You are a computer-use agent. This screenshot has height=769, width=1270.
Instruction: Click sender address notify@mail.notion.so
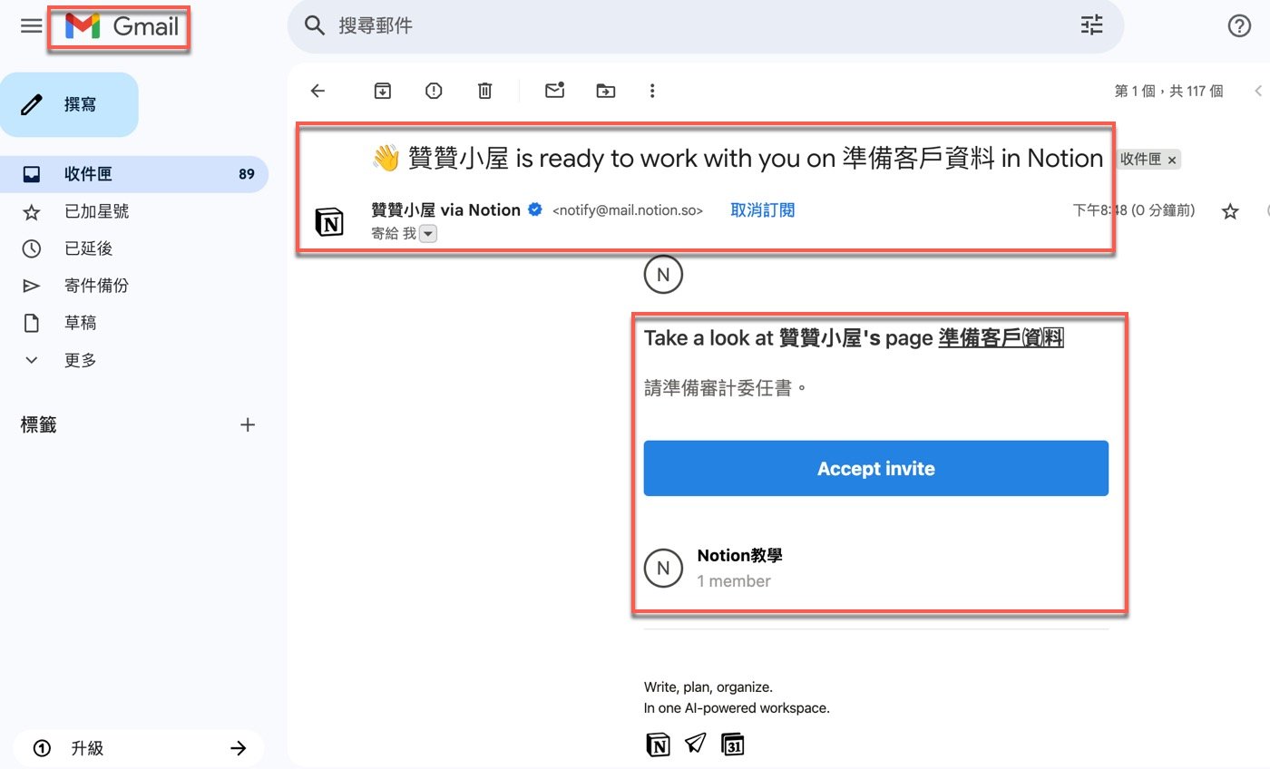click(x=628, y=210)
